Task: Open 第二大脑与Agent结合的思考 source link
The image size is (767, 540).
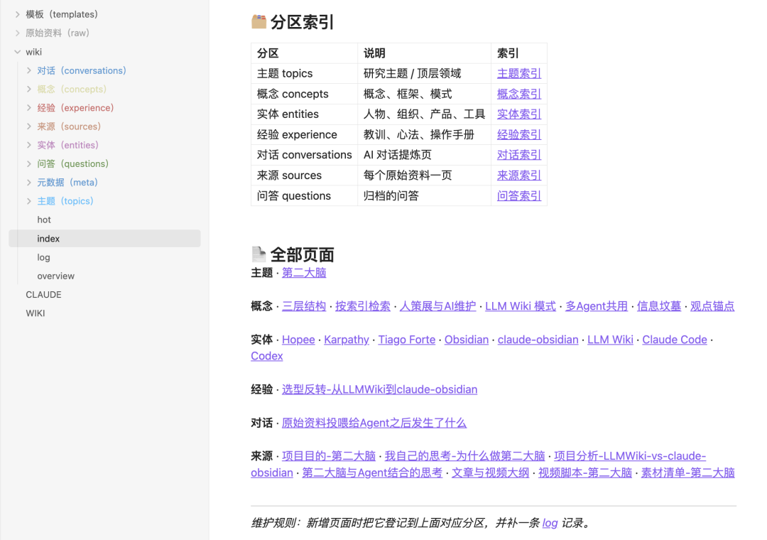Action: click(372, 472)
